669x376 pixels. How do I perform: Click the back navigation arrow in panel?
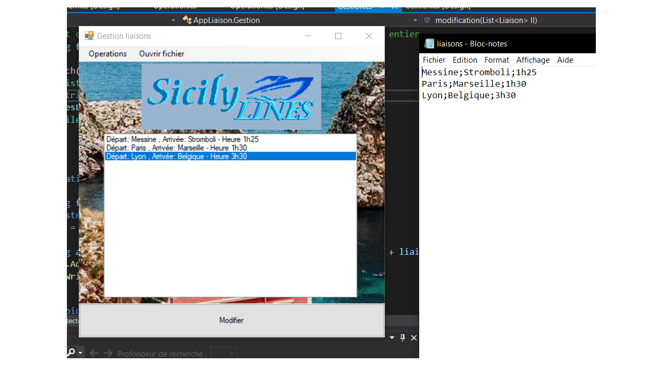(94, 354)
